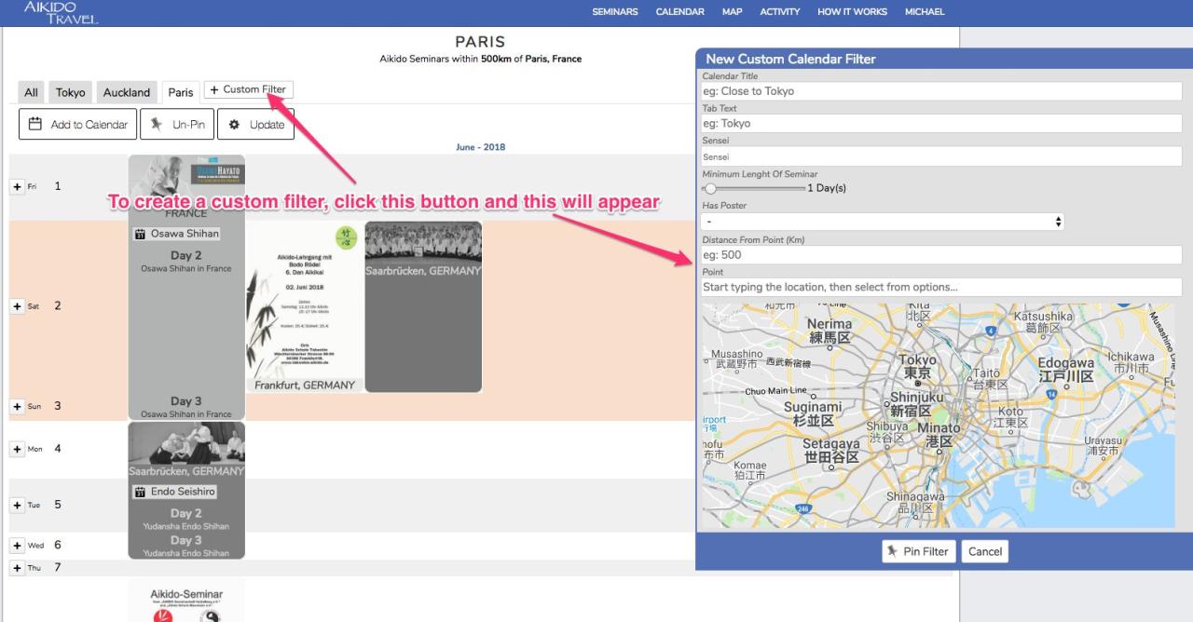Switch to the Auckland tab
The height and width of the screenshot is (622, 1193).
click(127, 92)
